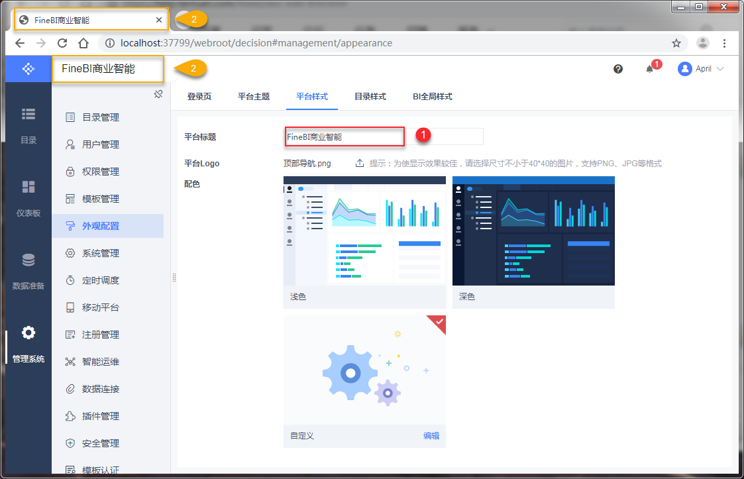Screen dimensions: 744x479
Task: Click the browser address bar URL
Action: (x=256, y=43)
